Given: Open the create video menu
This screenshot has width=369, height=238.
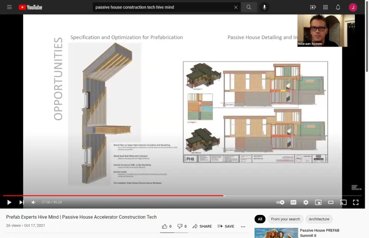Looking at the screenshot, I should (x=313, y=7).
